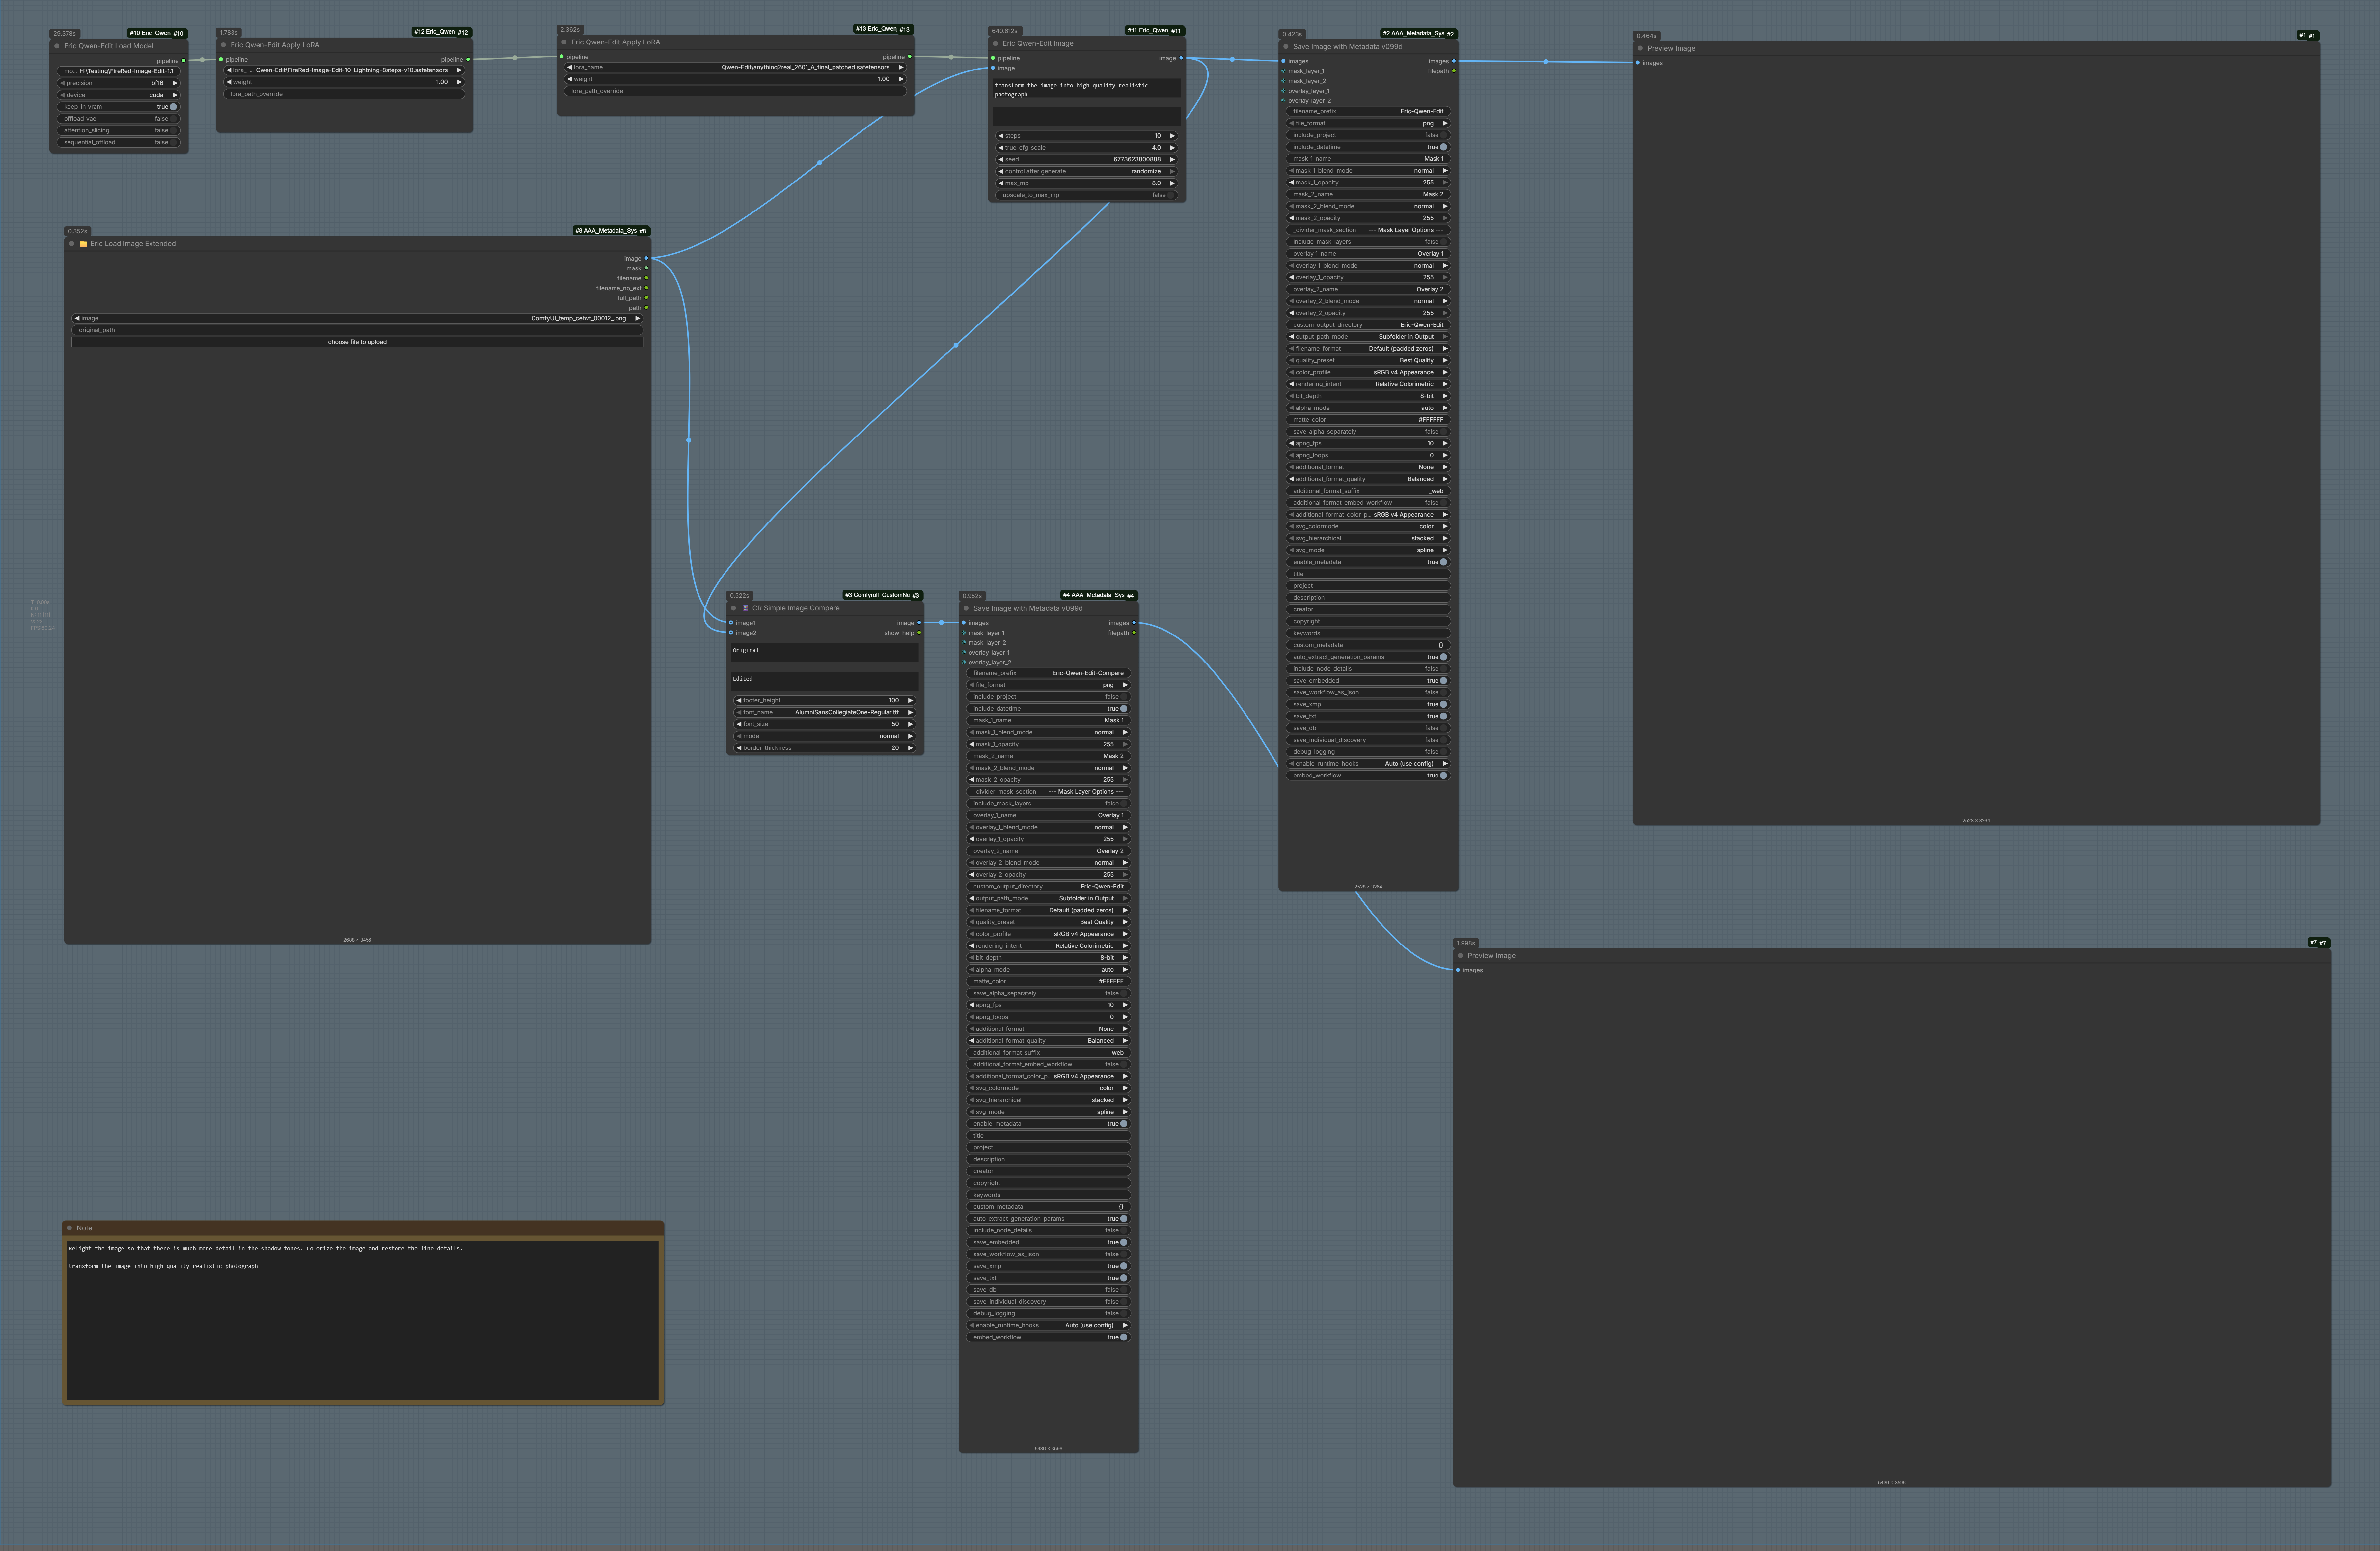This screenshot has height=1551, width=2380.
Task: Open the precision bf16 dropdown on Load Model
Action: (119, 83)
